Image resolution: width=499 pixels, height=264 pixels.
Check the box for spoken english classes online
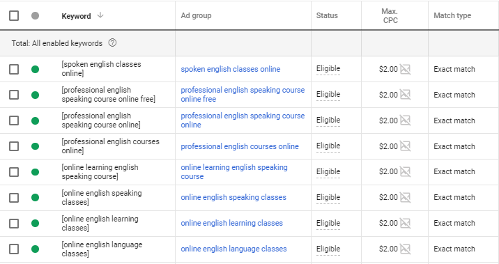(x=14, y=69)
